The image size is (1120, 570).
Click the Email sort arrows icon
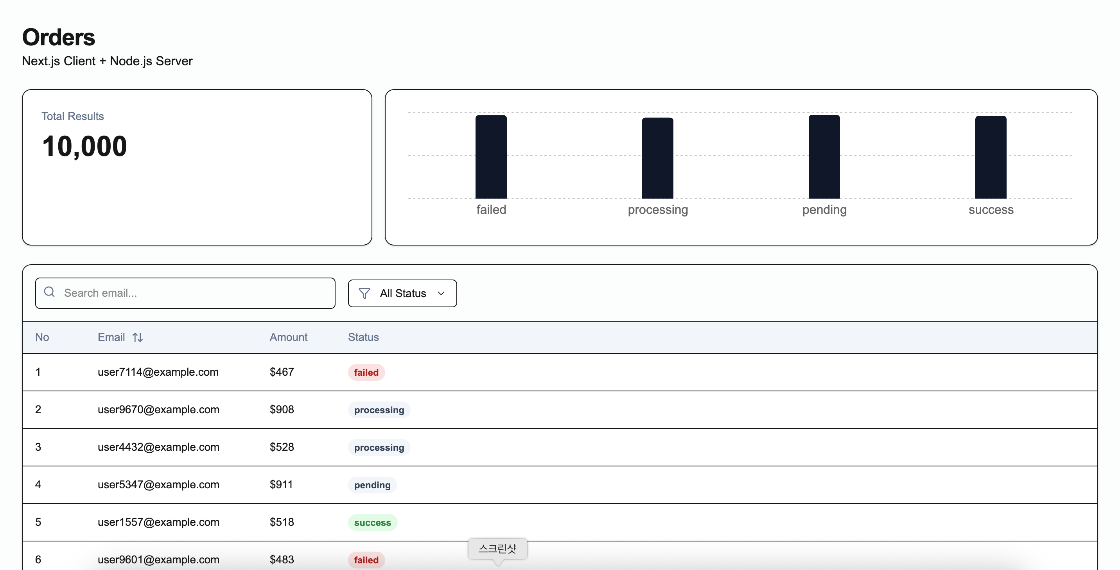pyautogui.click(x=138, y=337)
